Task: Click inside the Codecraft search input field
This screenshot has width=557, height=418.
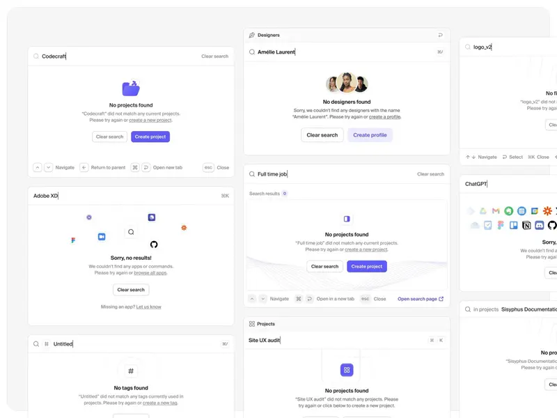Action: click(x=104, y=56)
